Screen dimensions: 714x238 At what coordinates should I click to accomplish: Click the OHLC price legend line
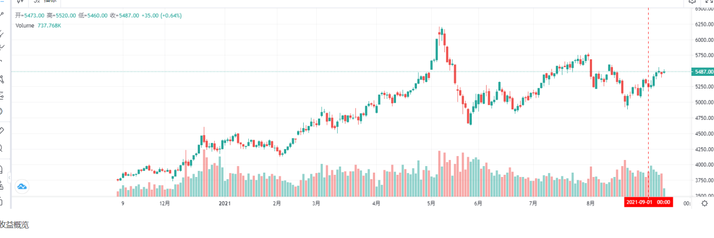[x=98, y=15]
